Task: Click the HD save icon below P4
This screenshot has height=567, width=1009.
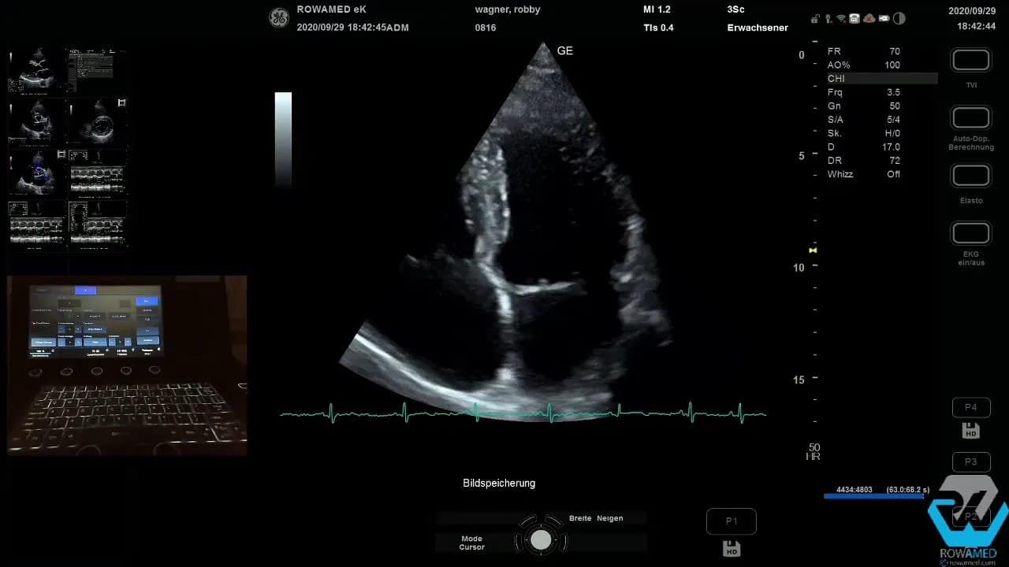Action: coord(971,431)
